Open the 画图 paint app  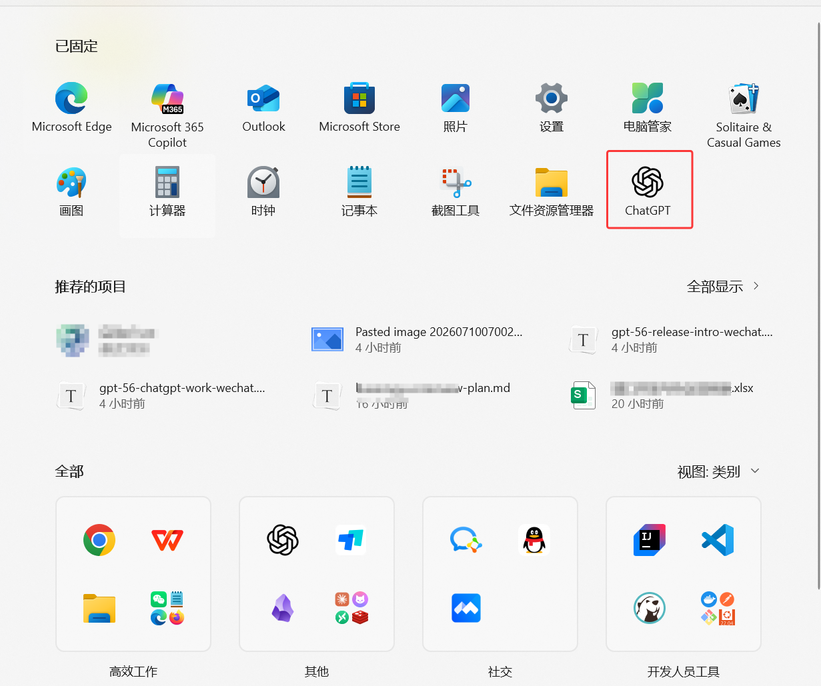[x=71, y=192]
